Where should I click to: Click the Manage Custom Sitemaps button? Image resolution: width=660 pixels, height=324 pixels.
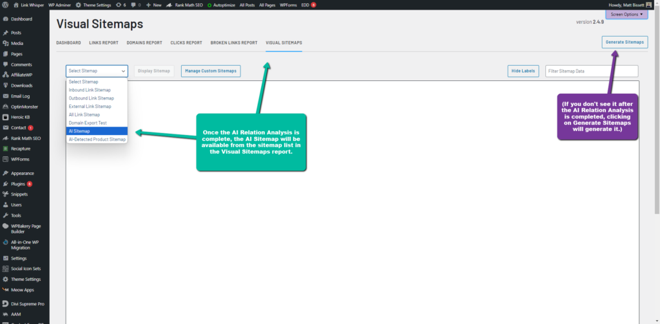click(211, 71)
